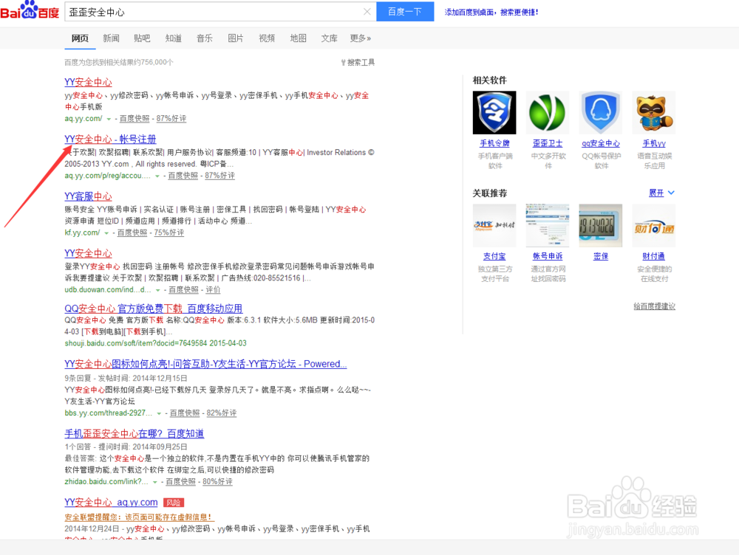Expand 关联推荐 with the 展开 link
The height and width of the screenshot is (555, 739).
[661, 193]
